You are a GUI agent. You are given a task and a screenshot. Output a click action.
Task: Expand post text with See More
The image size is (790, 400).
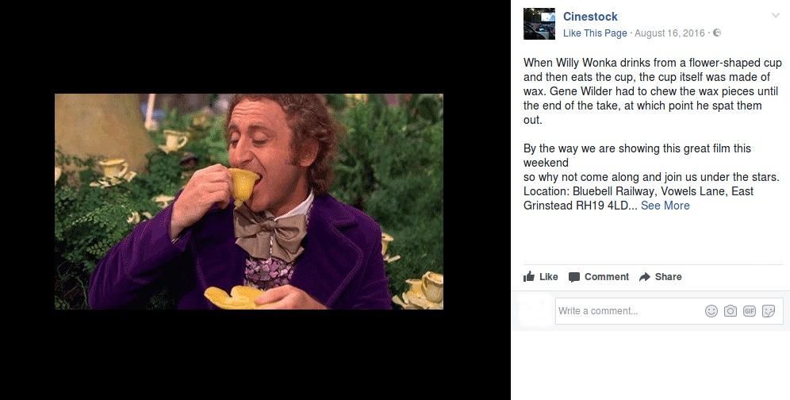click(x=665, y=206)
